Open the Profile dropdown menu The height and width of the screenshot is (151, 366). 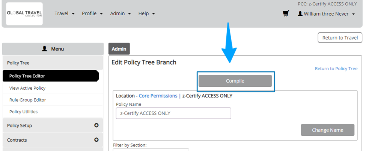click(92, 14)
